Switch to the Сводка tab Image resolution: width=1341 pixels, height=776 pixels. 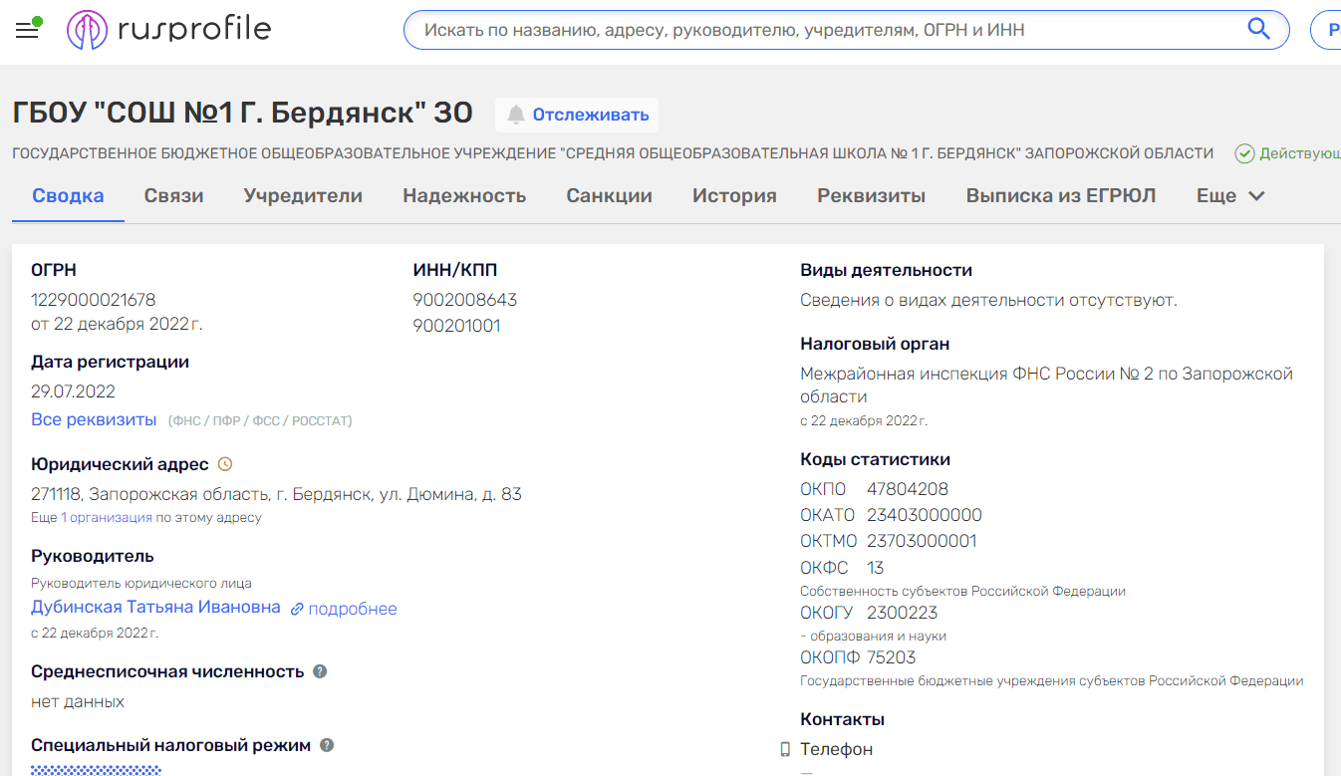point(68,196)
